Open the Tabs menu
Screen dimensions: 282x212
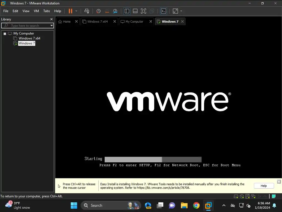[46, 11]
